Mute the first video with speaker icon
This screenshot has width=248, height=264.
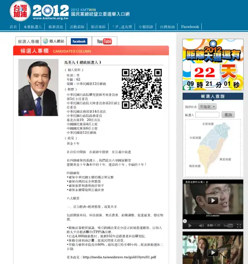(x=201, y=226)
